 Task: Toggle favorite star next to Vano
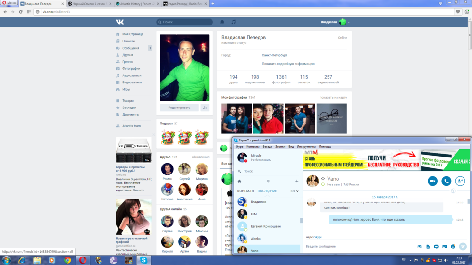pyautogui.click(x=323, y=179)
